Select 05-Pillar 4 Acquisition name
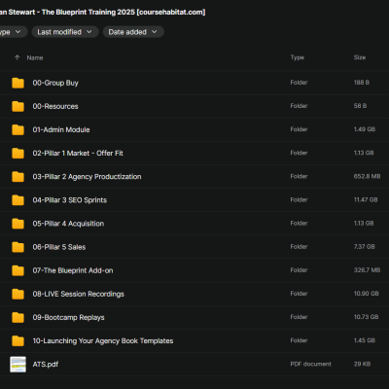This screenshot has height=389, width=389. 68,224
